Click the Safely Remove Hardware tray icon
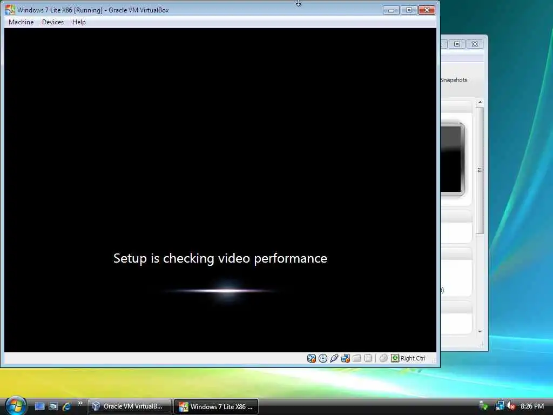 (484, 406)
